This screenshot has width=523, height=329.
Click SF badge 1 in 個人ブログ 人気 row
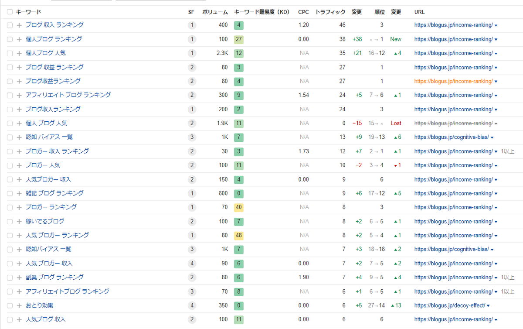[x=192, y=53]
